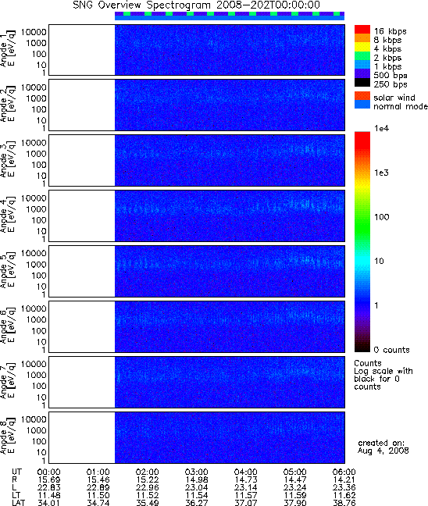Click the '02:00' UT time label
428x506 pixels.
147,472
